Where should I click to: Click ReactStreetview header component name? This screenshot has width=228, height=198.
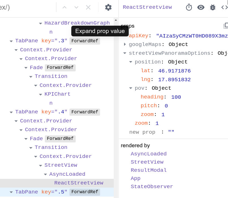click(x=147, y=7)
